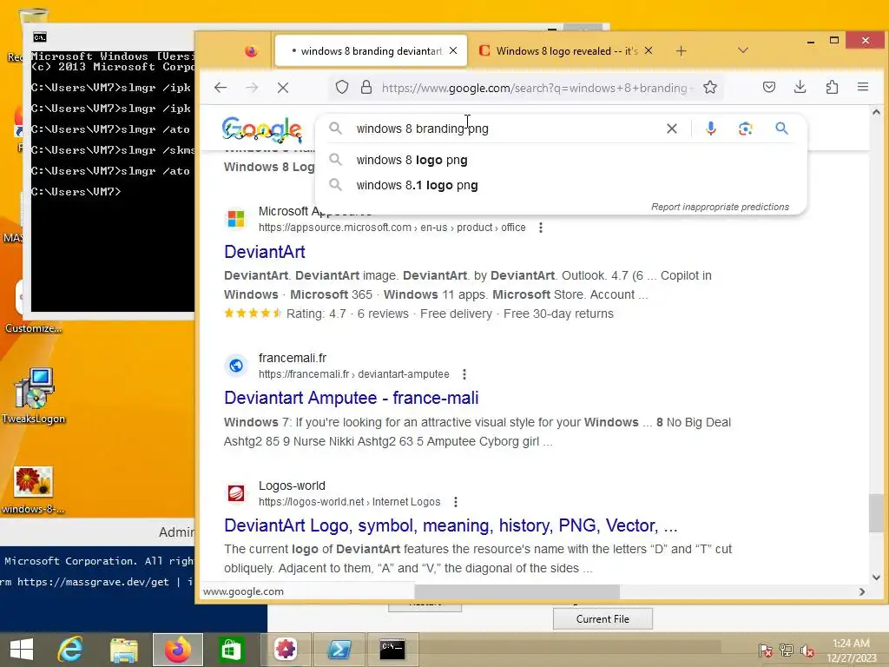889x667 pixels.
Task: Submit search with blue magnifier icon
Action: (x=782, y=129)
